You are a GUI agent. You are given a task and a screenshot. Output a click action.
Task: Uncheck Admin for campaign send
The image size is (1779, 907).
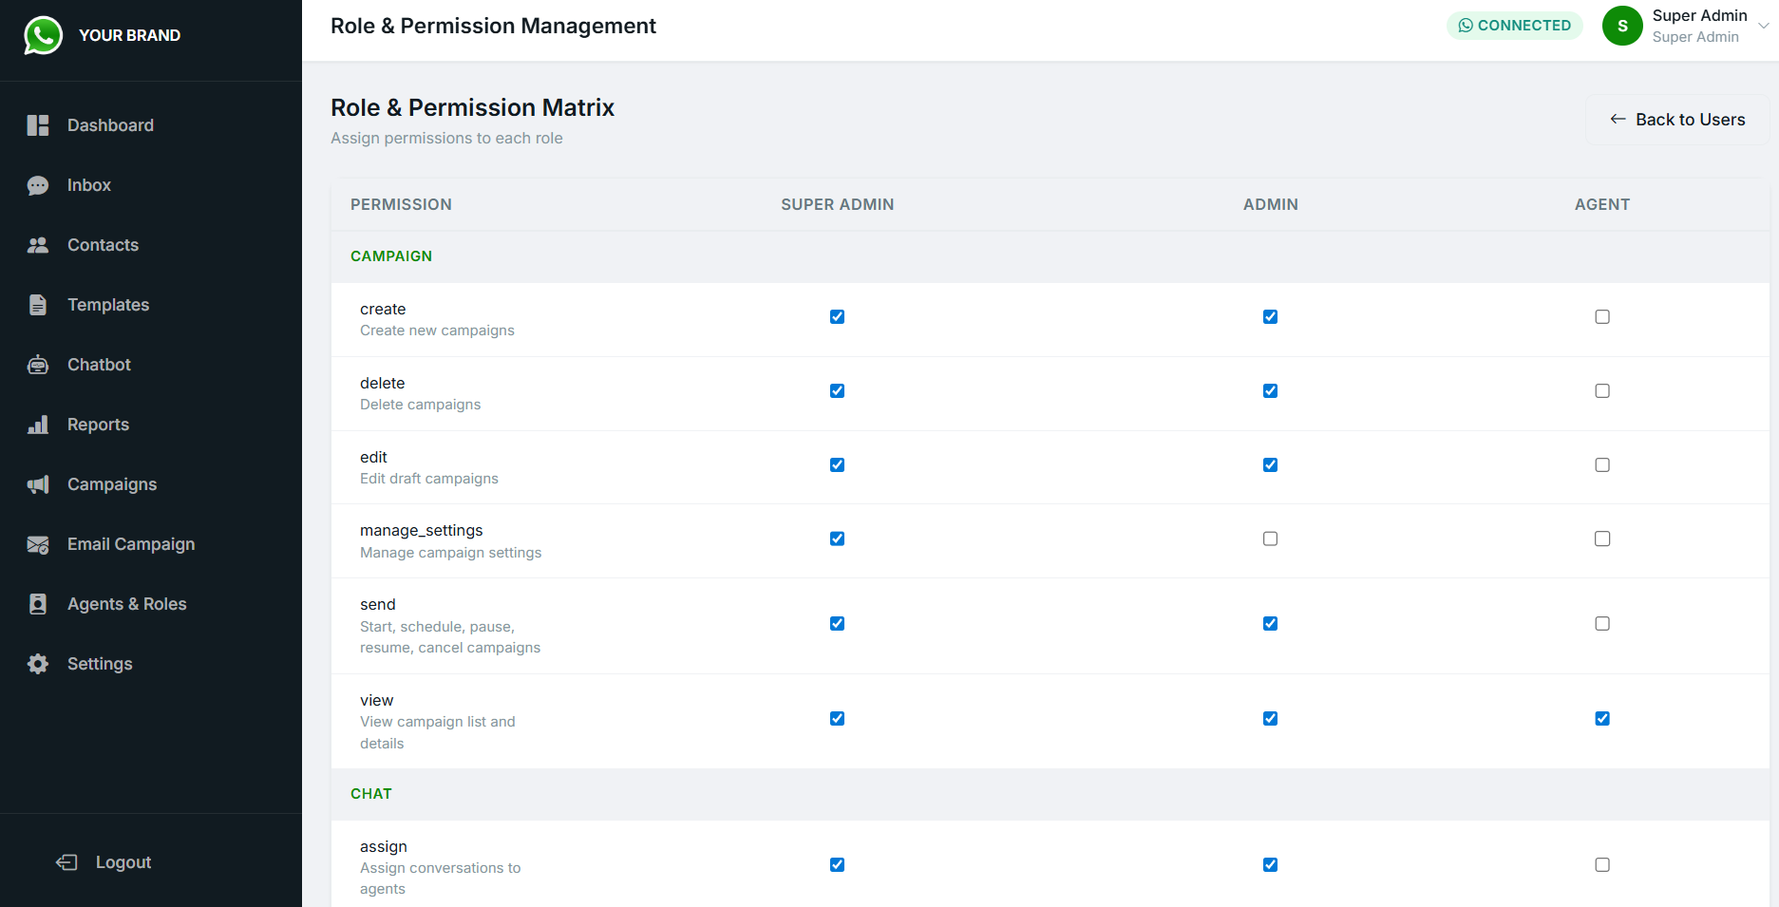pyautogui.click(x=1270, y=623)
